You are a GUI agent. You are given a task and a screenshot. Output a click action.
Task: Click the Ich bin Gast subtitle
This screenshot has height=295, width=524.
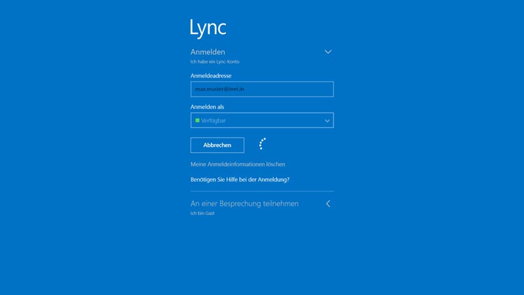tap(202, 213)
